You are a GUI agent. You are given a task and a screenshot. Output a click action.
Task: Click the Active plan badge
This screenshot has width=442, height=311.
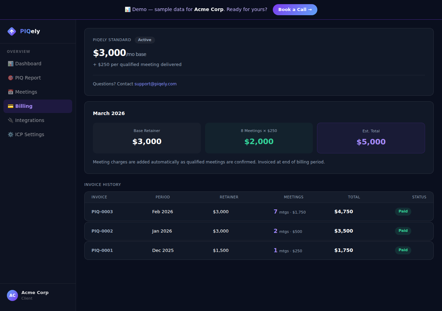[145, 40]
